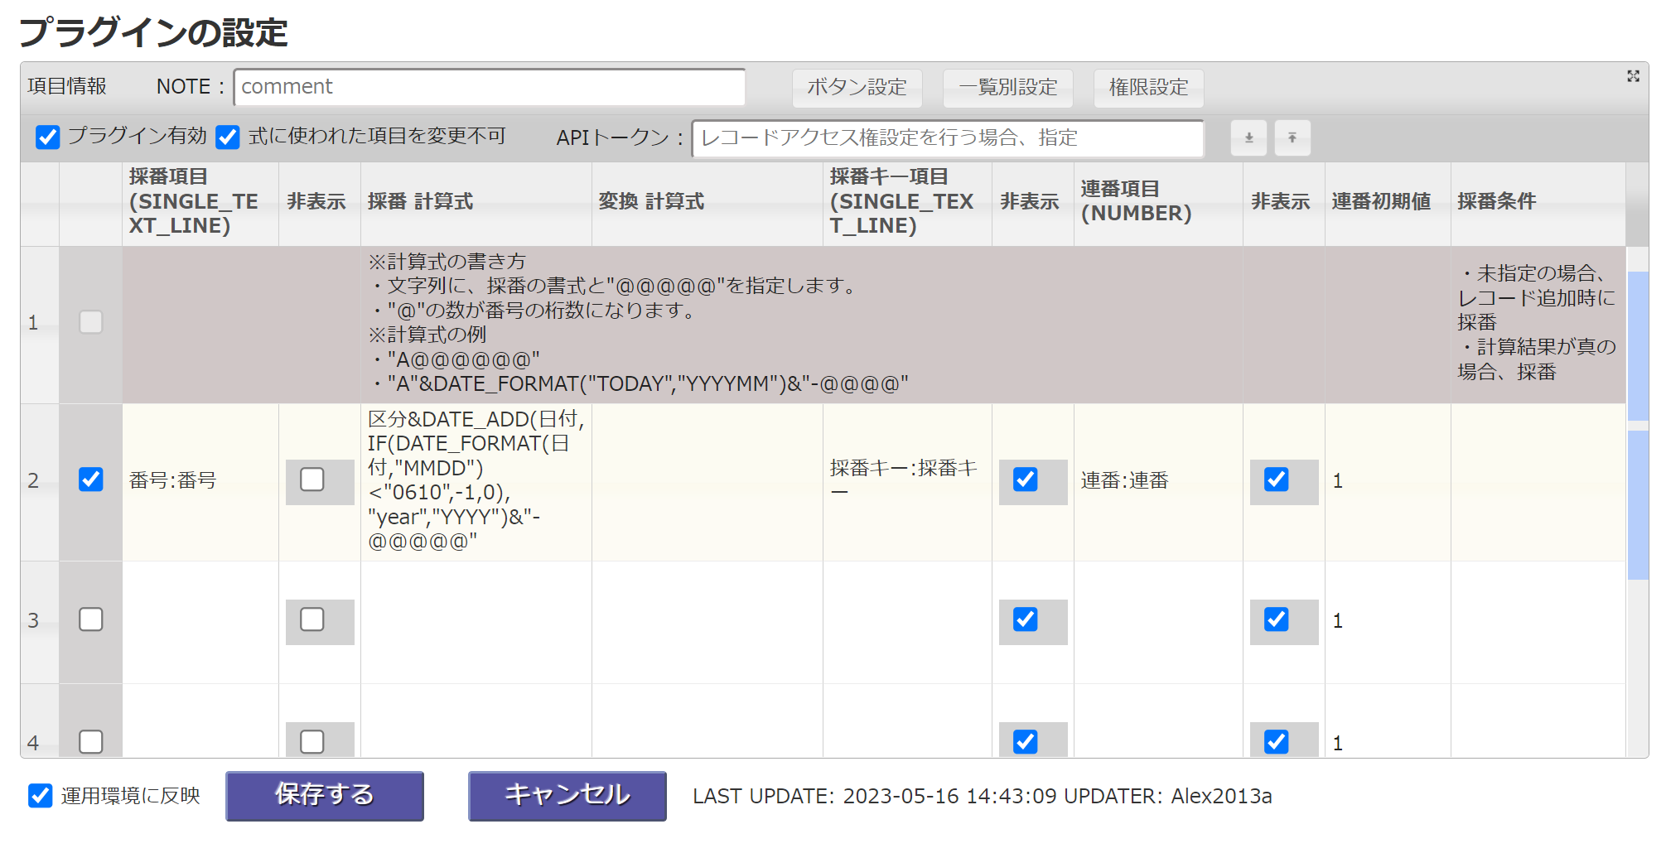Click 保存する button
The height and width of the screenshot is (853, 1666).
pos(325,796)
